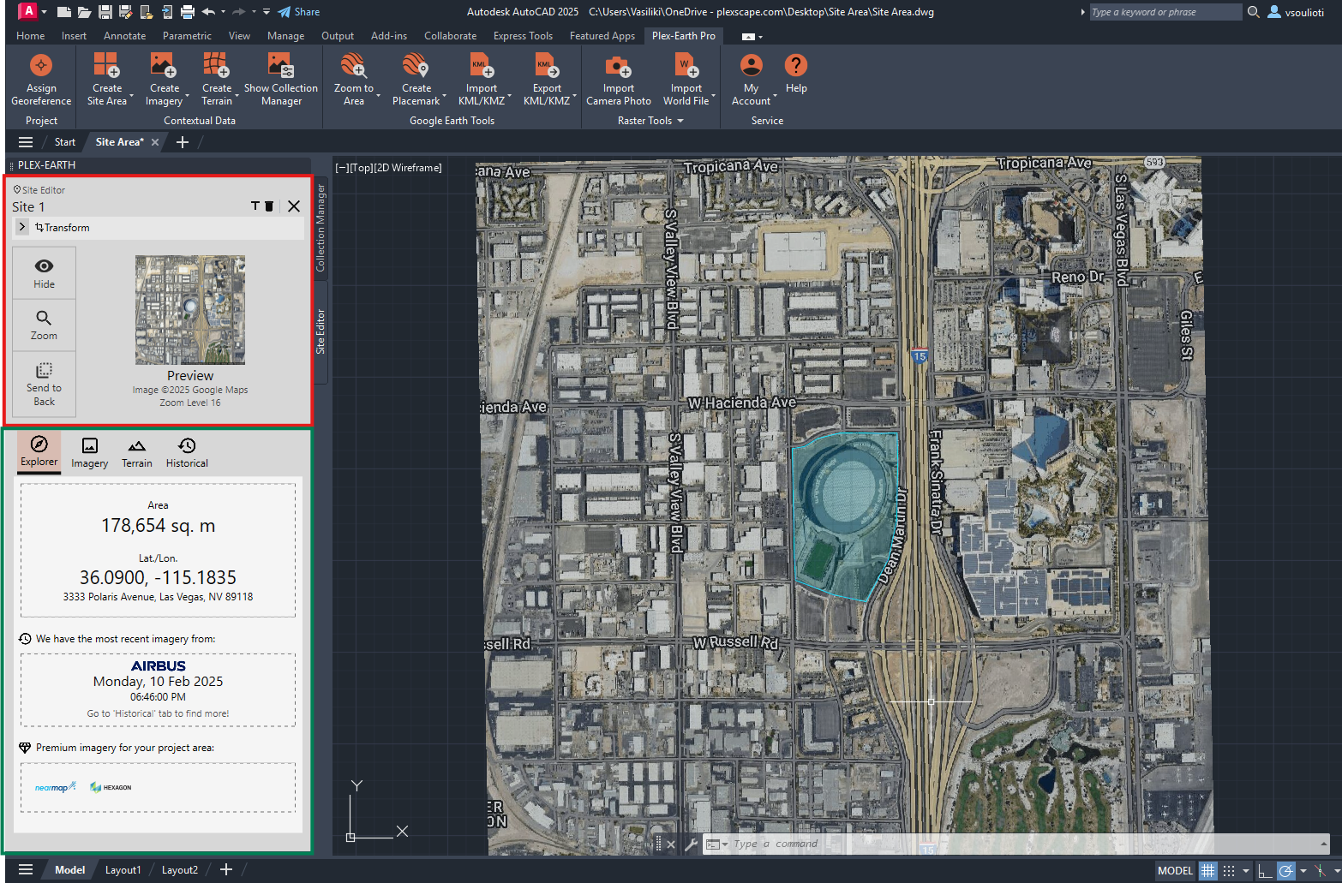The image size is (1342, 883).
Task: Show the Collection Manager from the ribbon
Action: point(281,80)
